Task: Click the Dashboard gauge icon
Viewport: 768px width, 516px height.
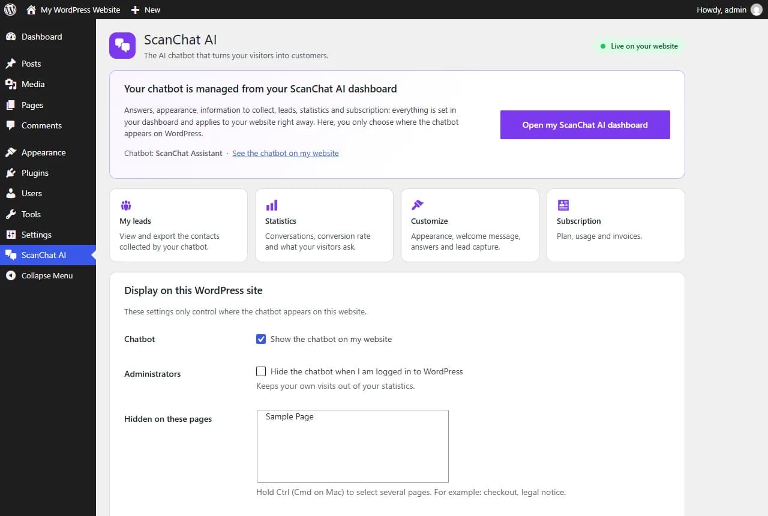Action: (11, 37)
